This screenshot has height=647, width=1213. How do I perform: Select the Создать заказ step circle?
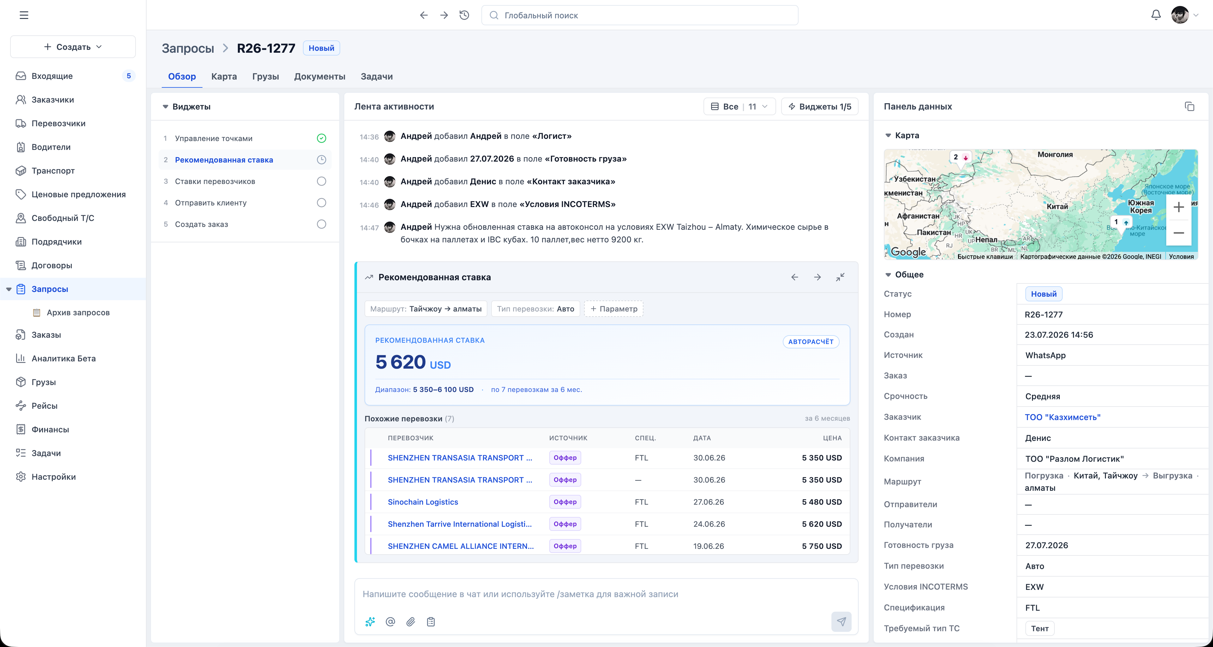click(321, 224)
